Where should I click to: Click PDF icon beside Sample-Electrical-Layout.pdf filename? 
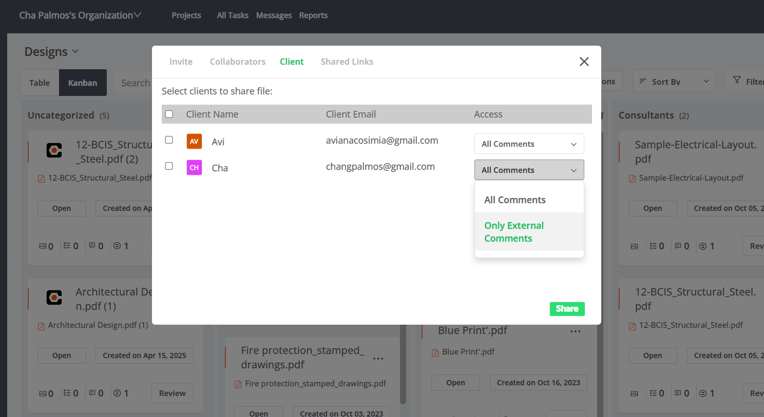[x=632, y=178]
